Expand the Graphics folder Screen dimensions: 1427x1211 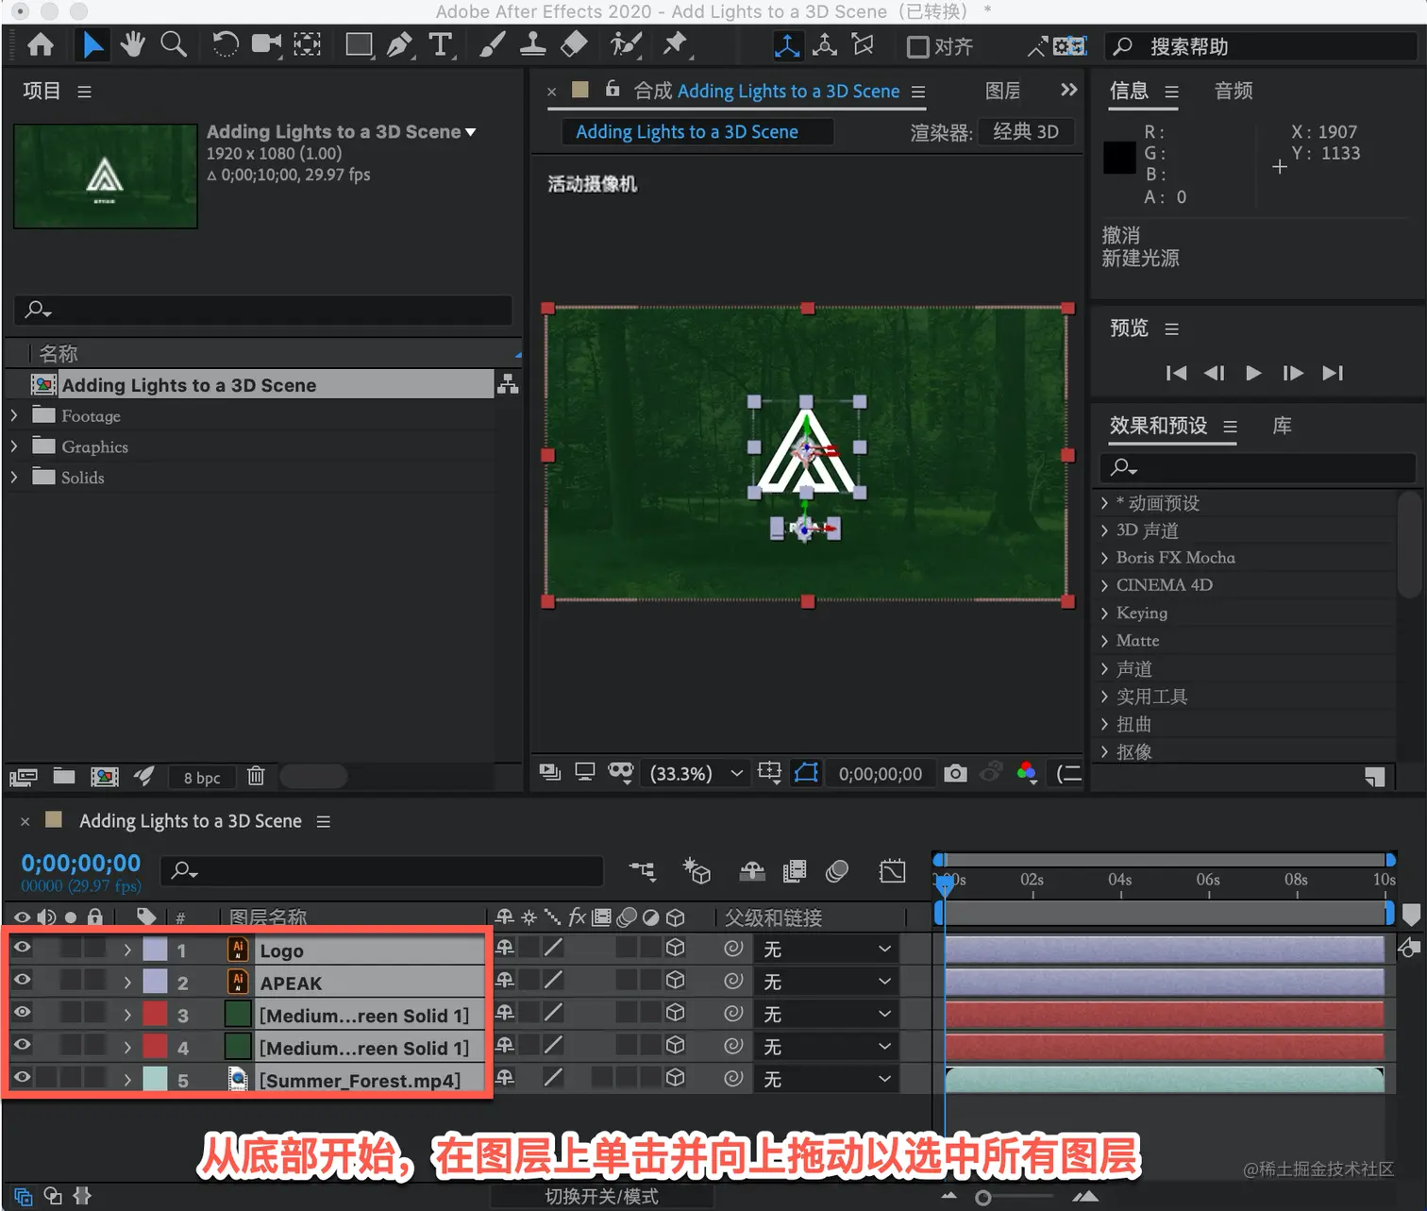[x=14, y=446]
